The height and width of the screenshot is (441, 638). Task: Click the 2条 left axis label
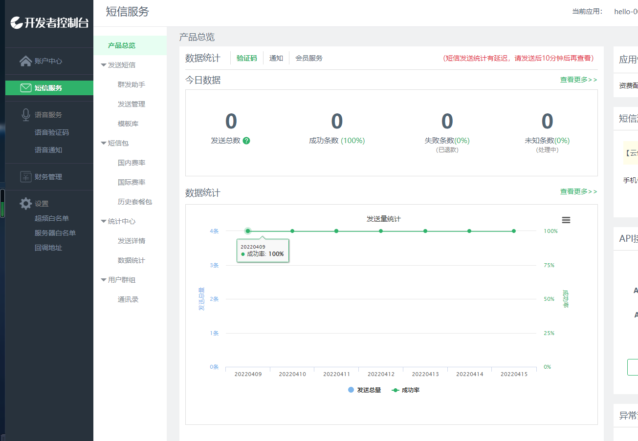coord(214,299)
